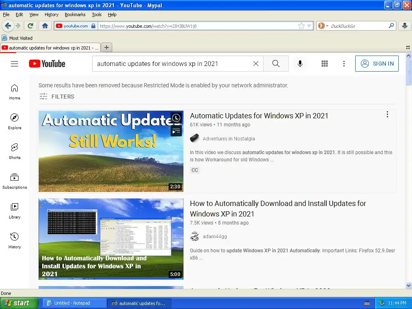The width and height of the screenshot is (412, 309).
Task: Open the Bookmarks menu
Action: [x=75, y=14]
